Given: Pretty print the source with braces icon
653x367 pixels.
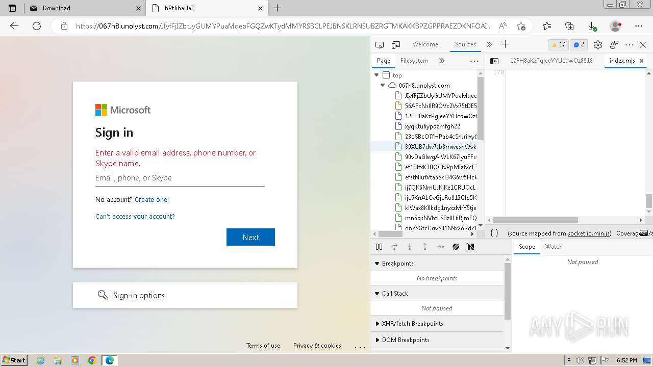Looking at the screenshot, I should [x=494, y=233].
